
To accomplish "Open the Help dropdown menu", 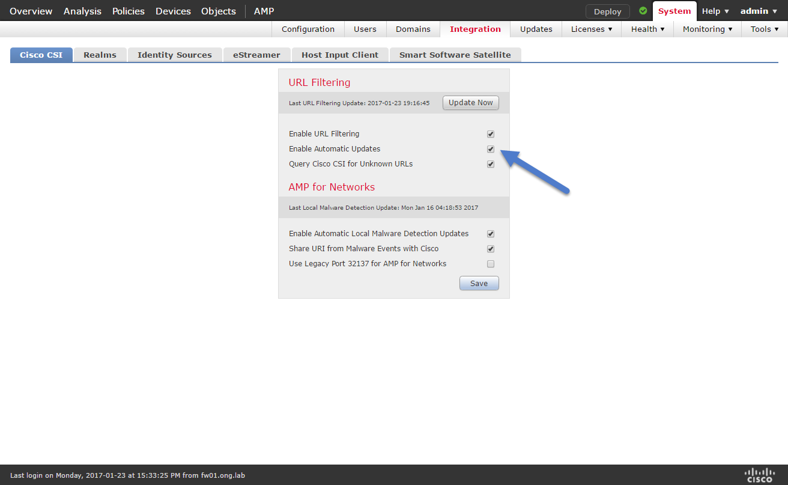I will (x=715, y=11).
